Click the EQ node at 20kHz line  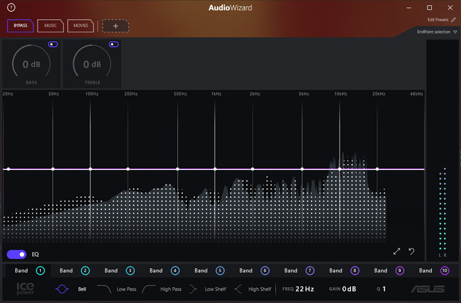377,169
